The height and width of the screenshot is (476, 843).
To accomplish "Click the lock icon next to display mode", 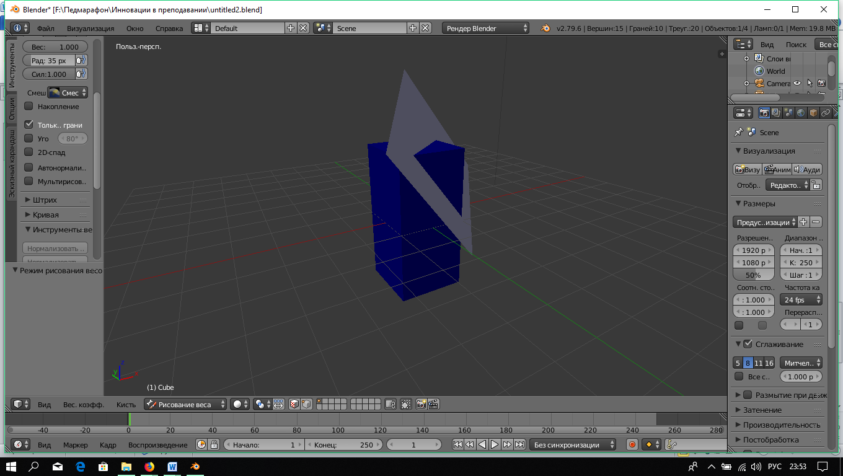I will pos(816,185).
